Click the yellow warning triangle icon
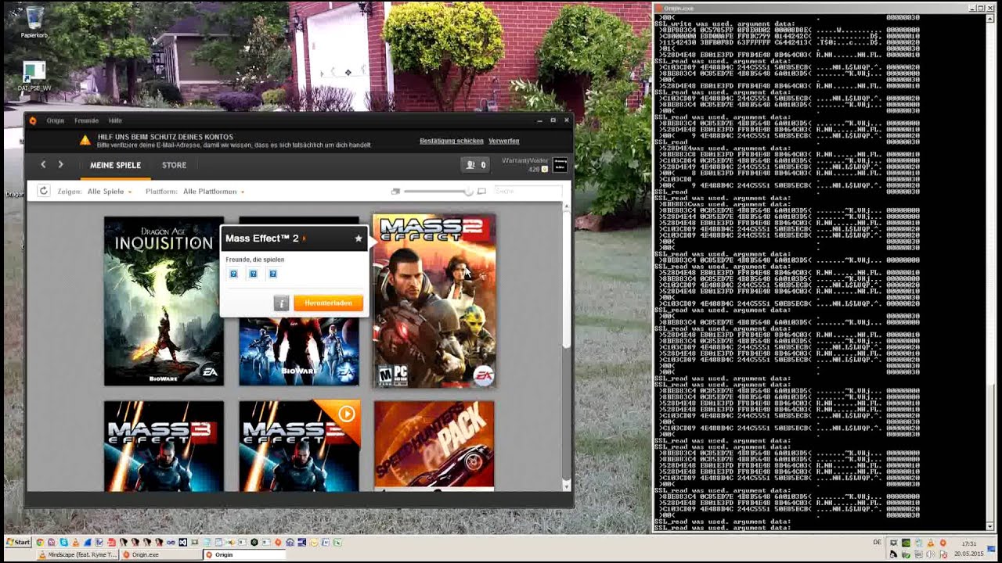The width and height of the screenshot is (1002, 563). coord(85,140)
